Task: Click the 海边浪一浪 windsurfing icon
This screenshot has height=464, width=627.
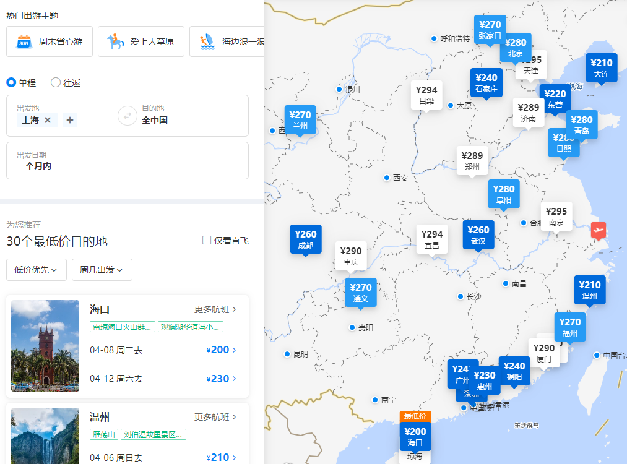Action: [x=207, y=41]
